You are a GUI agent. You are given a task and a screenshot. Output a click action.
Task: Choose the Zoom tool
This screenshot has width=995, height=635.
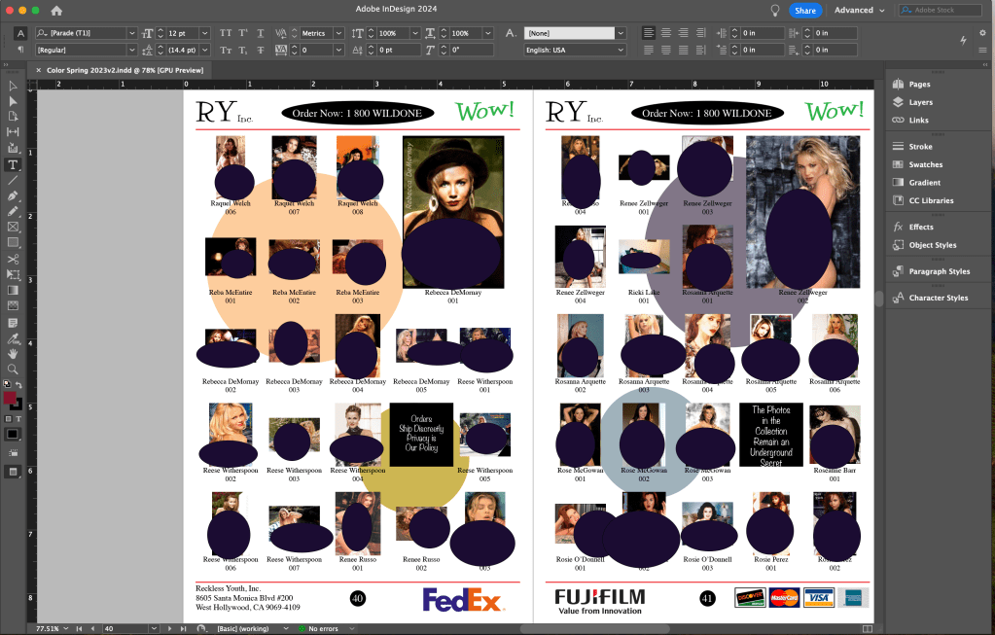pos(13,369)
